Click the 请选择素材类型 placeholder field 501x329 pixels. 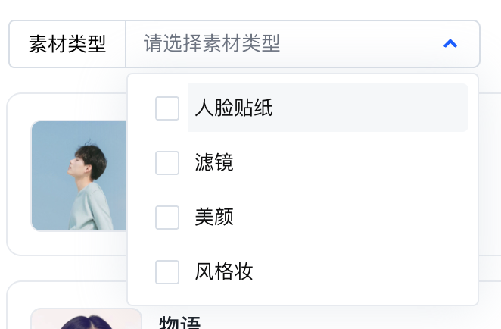coord(212,44)
